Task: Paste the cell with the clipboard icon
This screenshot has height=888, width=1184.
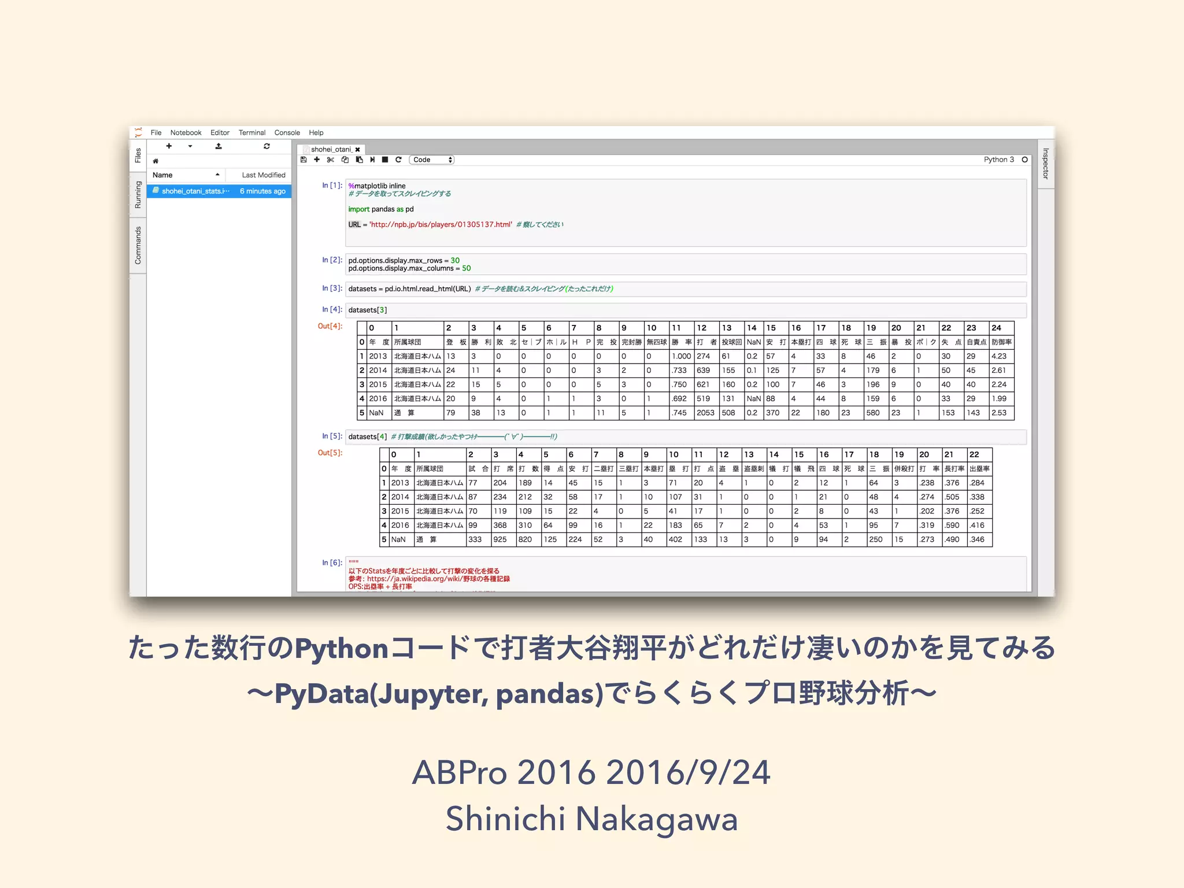Action: [359, 160]
